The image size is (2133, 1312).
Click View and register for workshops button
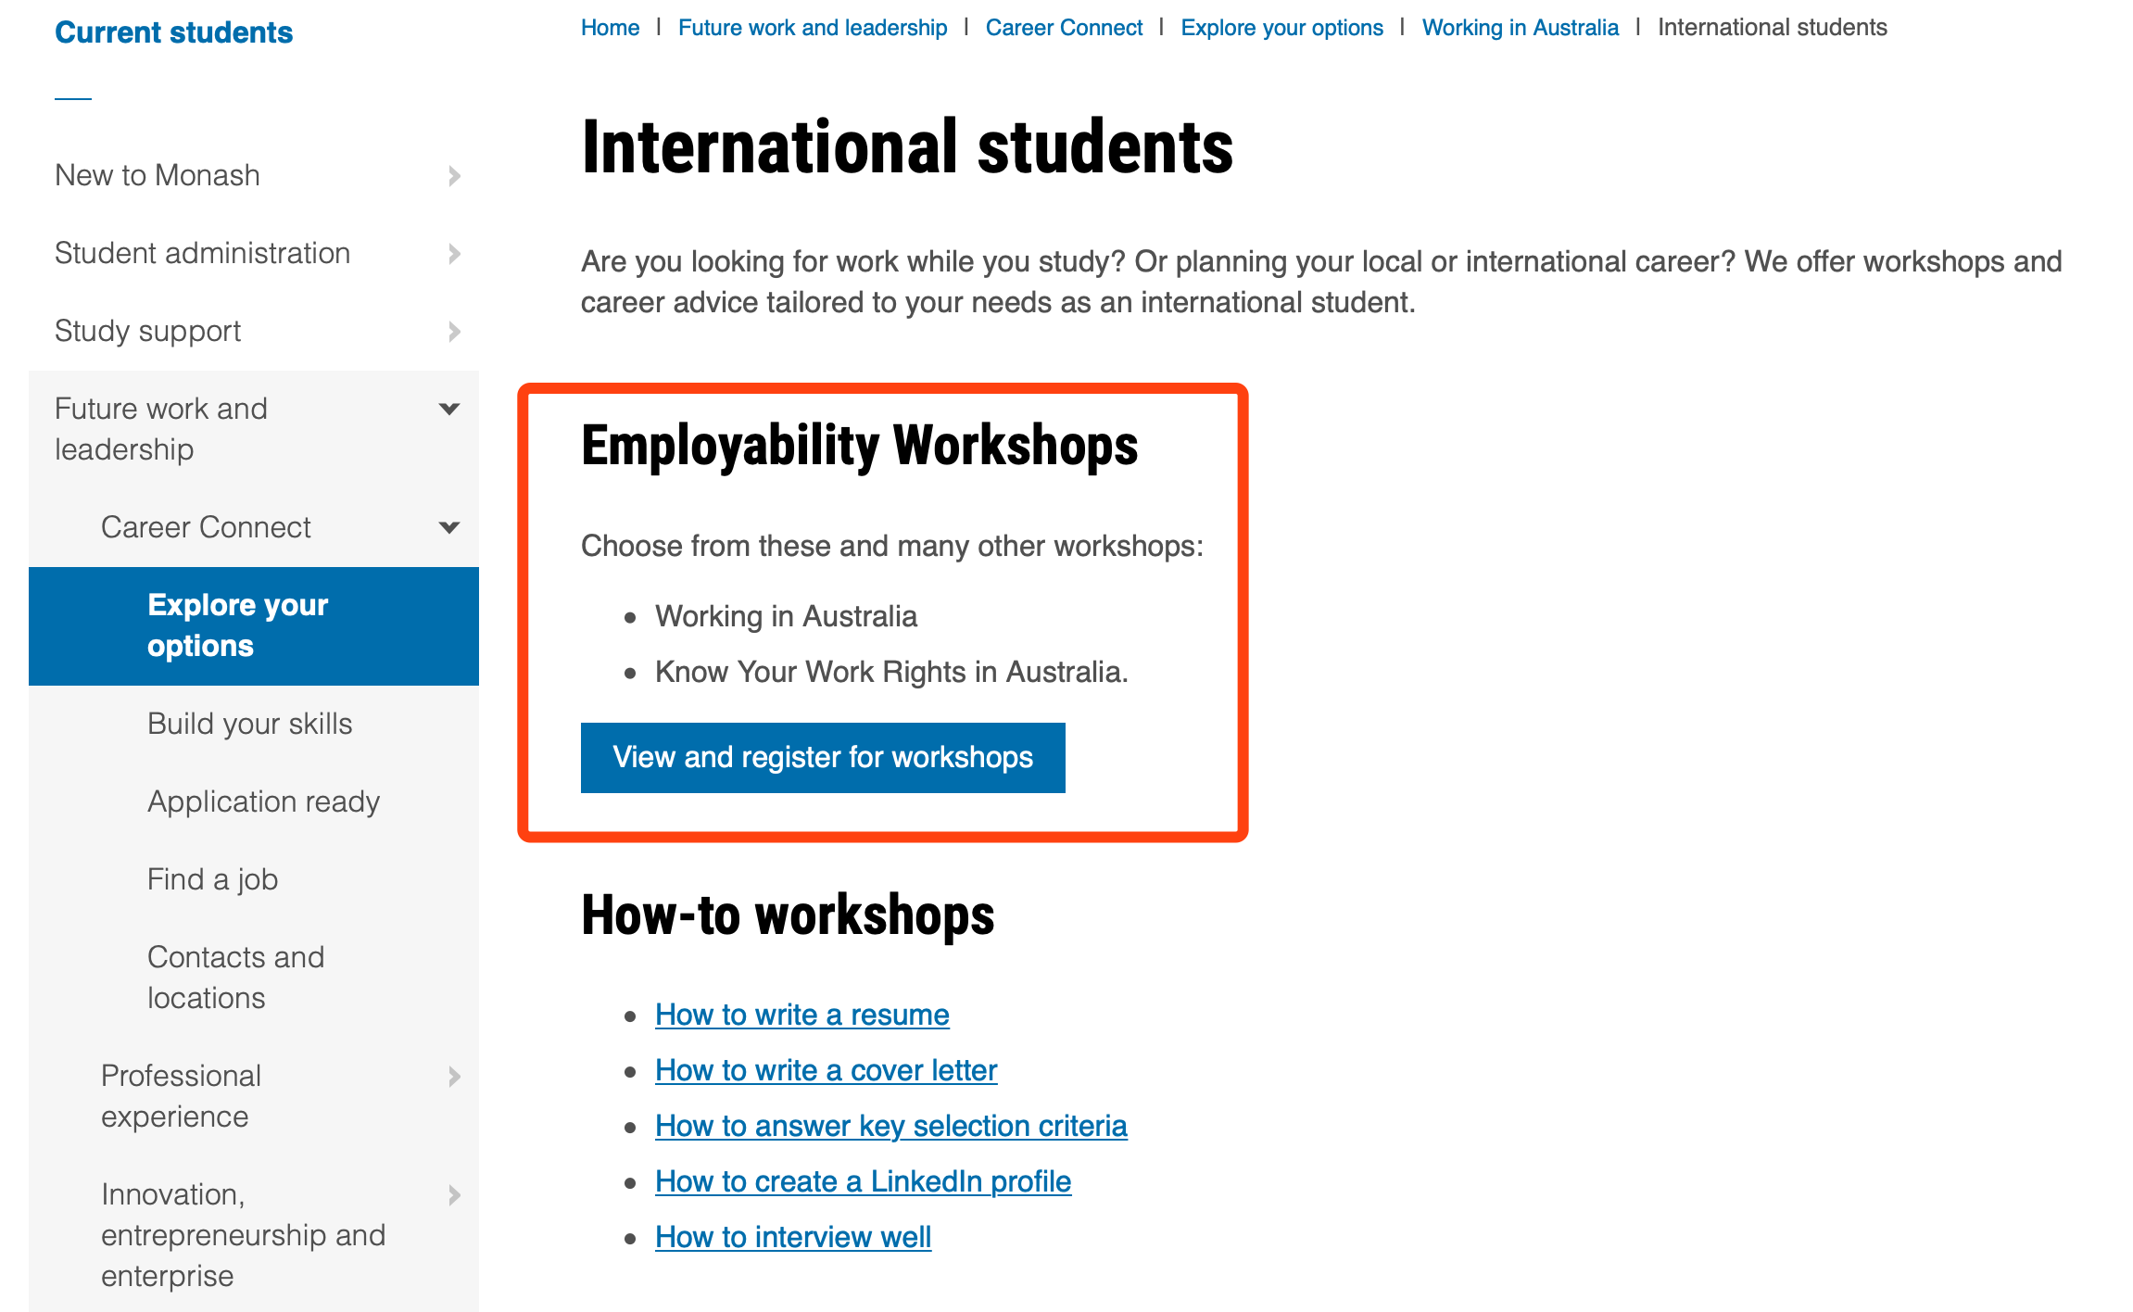click(x=823, y=757)
